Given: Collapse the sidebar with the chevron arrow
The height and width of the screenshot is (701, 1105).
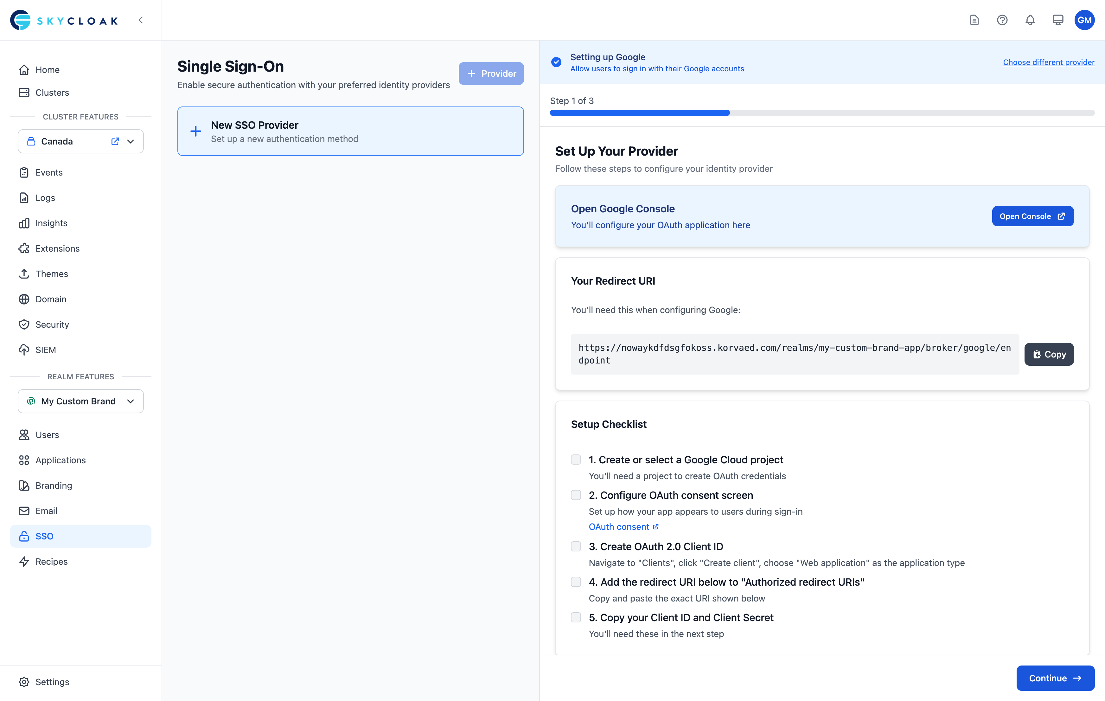Looking at the screenshot, I should click(140, 20).
